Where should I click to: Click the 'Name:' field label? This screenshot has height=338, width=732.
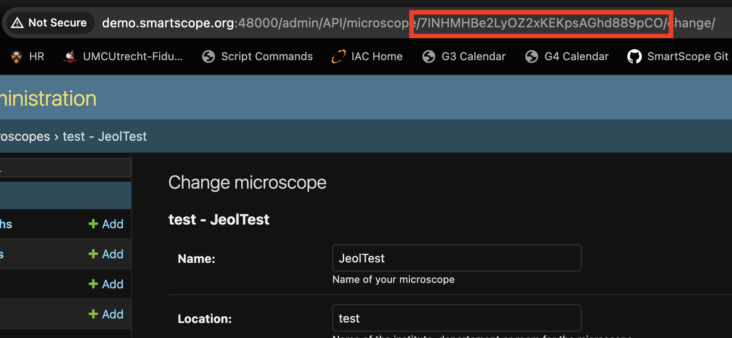(196, 259)
